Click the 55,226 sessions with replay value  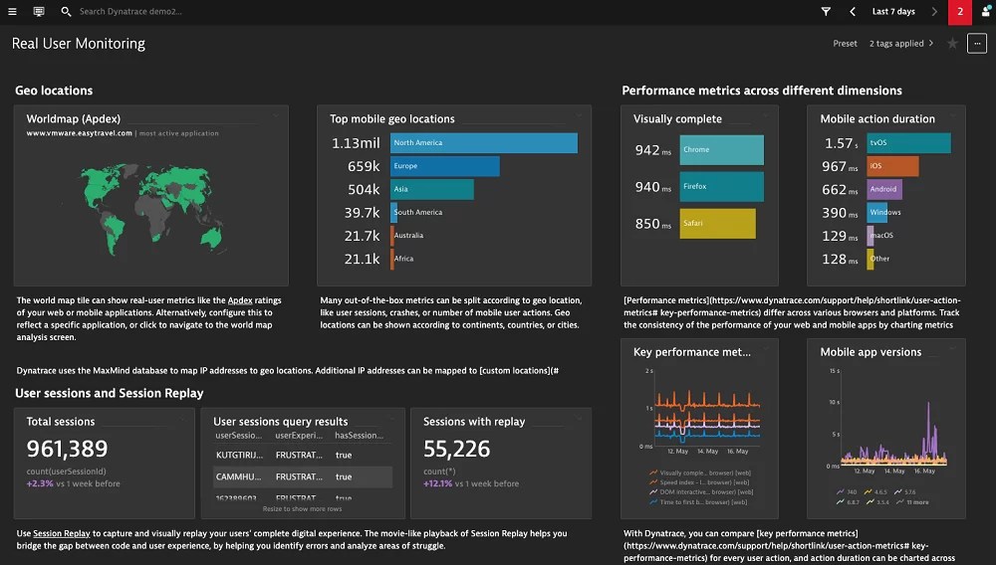coord(457,449)
